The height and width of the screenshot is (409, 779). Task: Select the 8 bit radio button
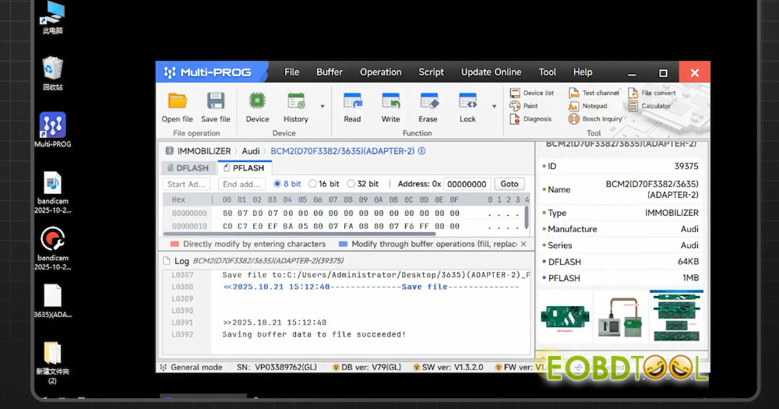[277, 184]
